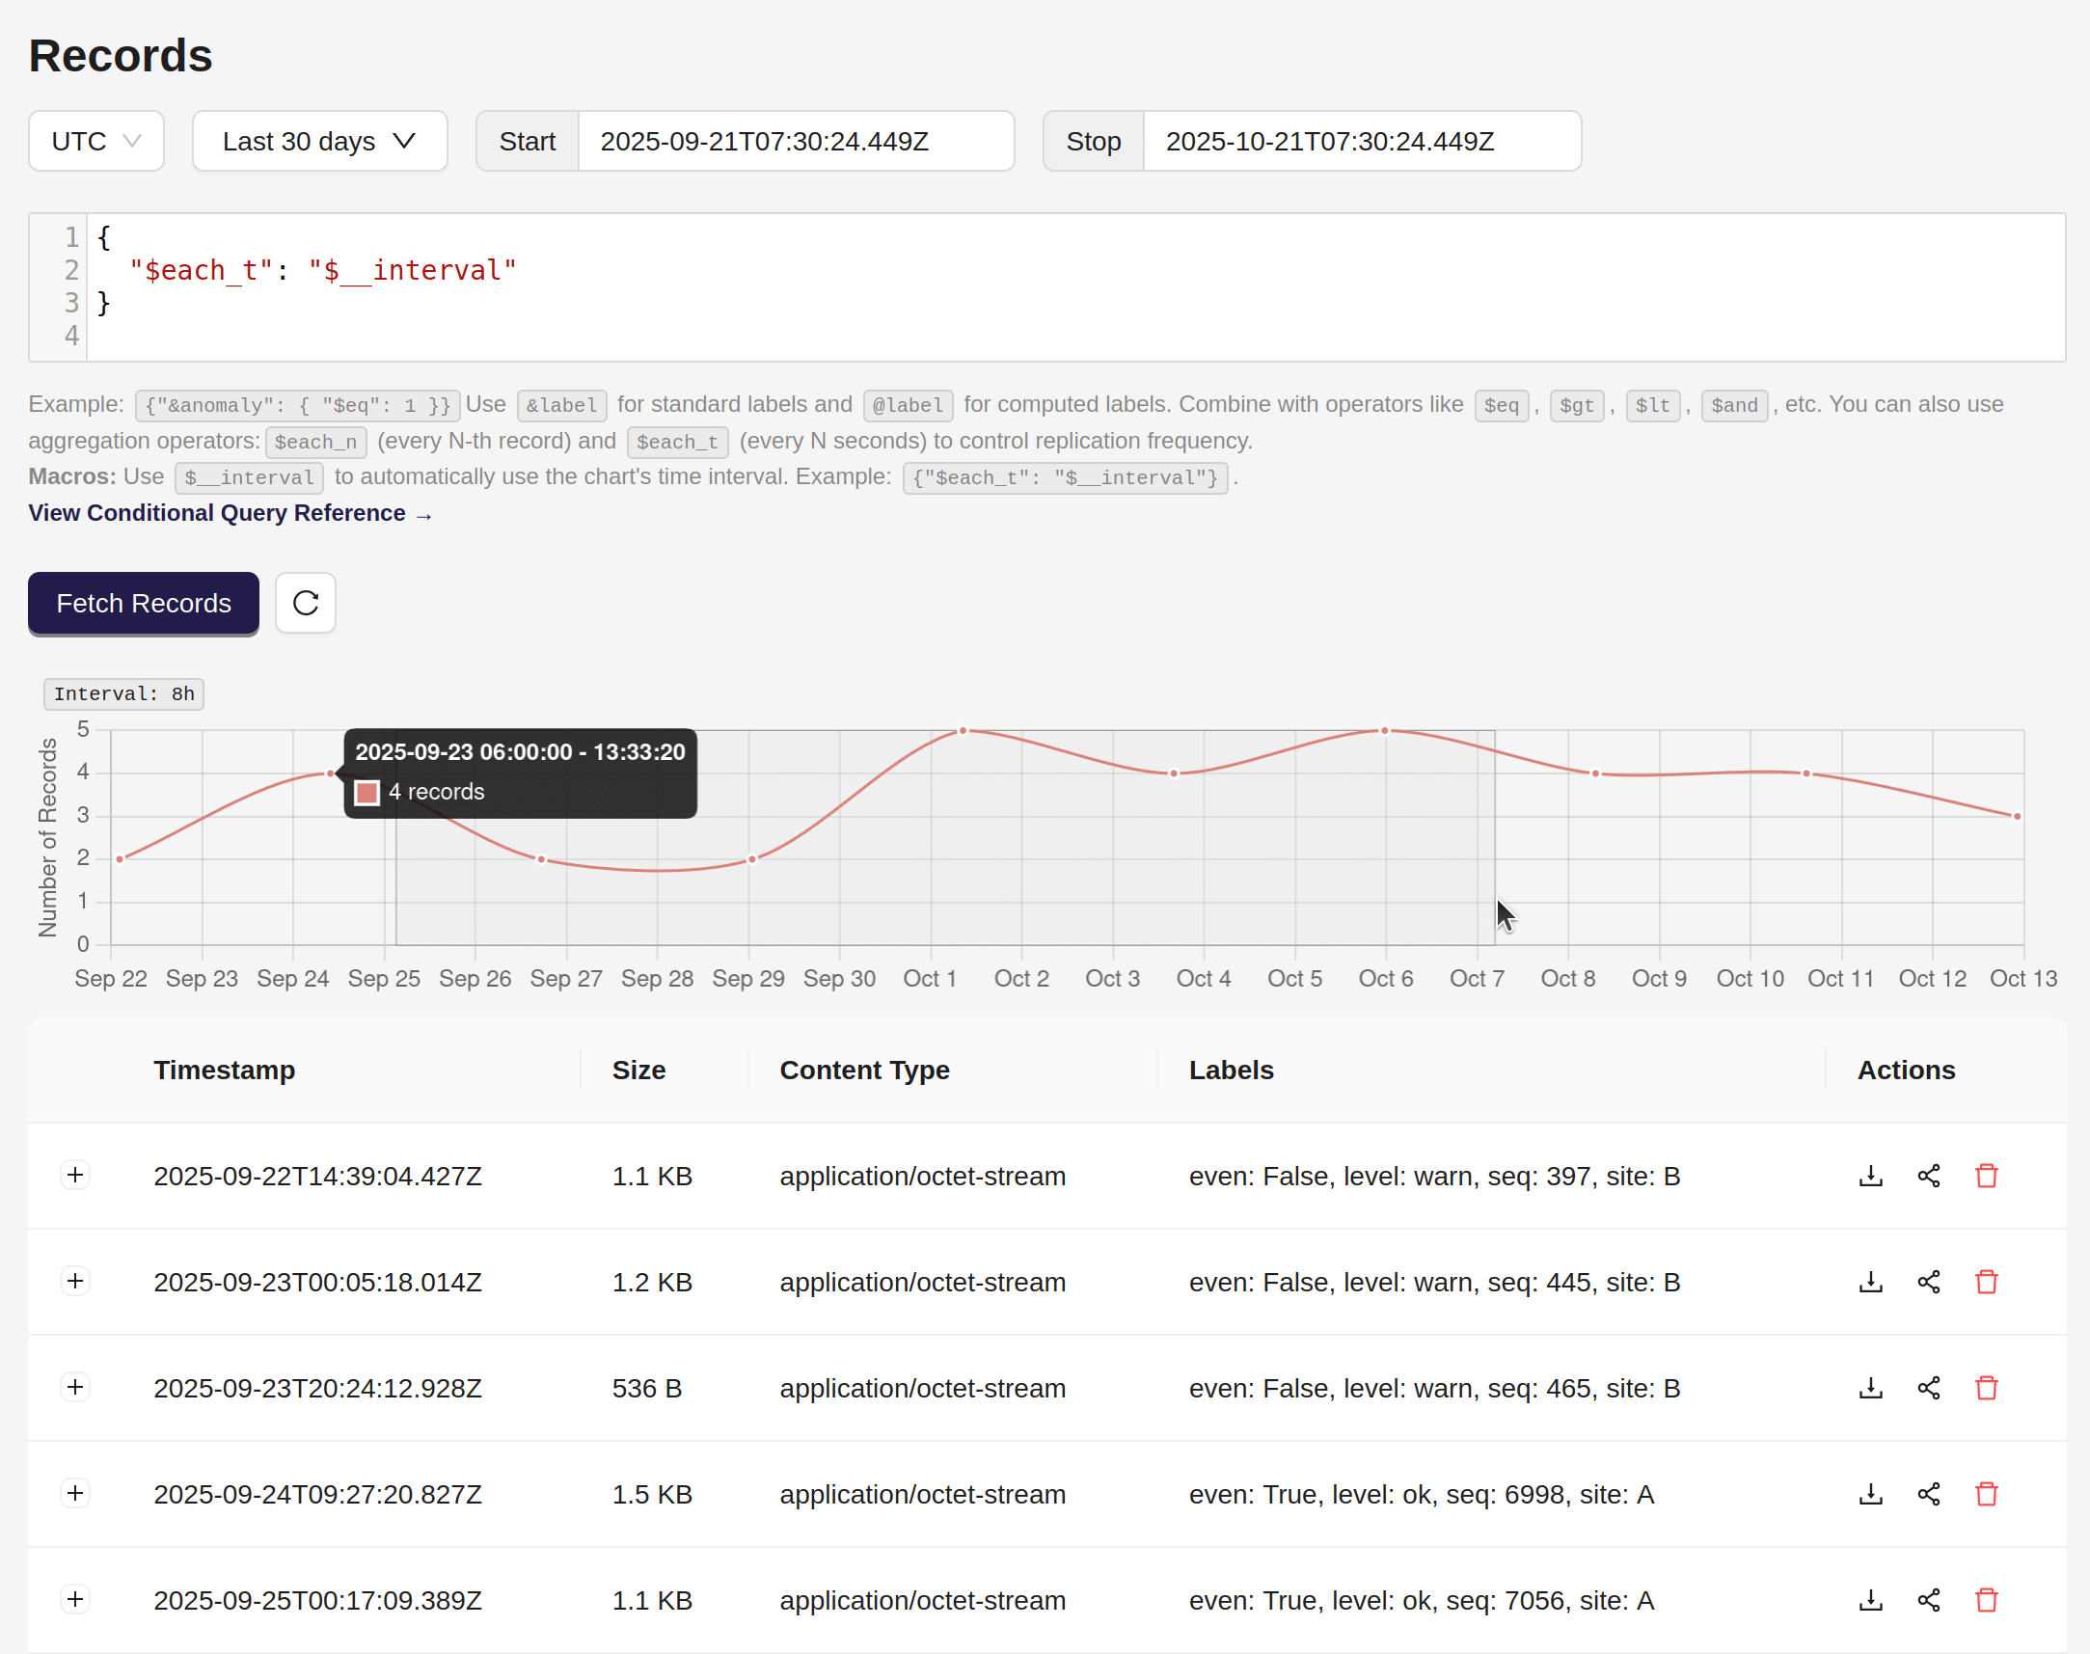Screen dimensions: 2090x1654
Task: Share the record with seq 445
Action: point(1928,1282)
